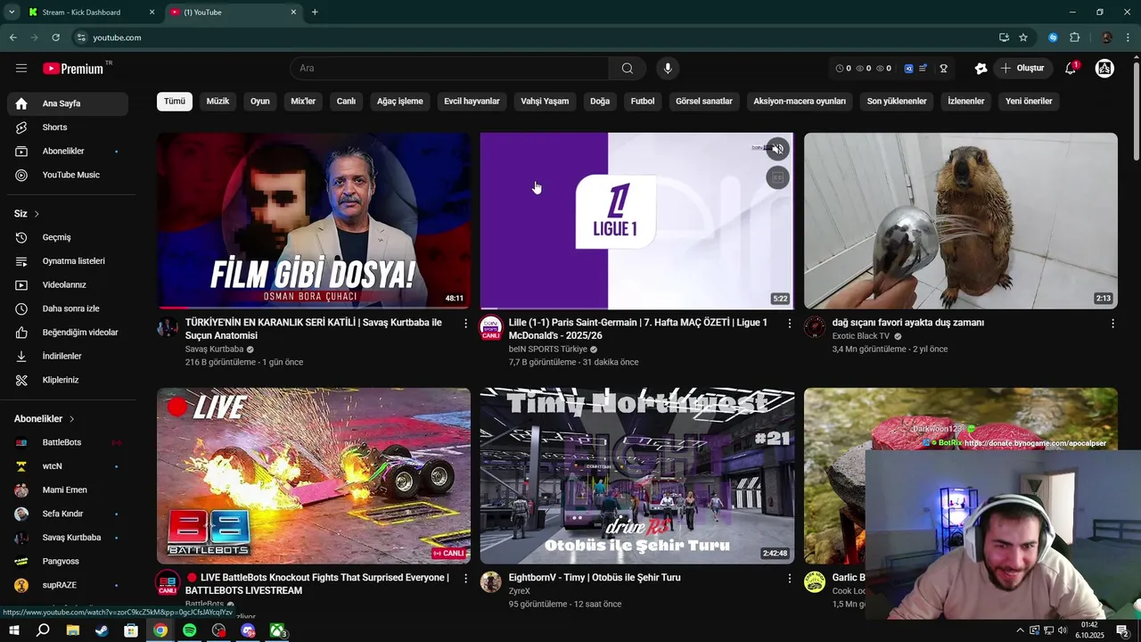
Task: Open the BattleBots LIVE thumbnail
Action: coord(314,475)
